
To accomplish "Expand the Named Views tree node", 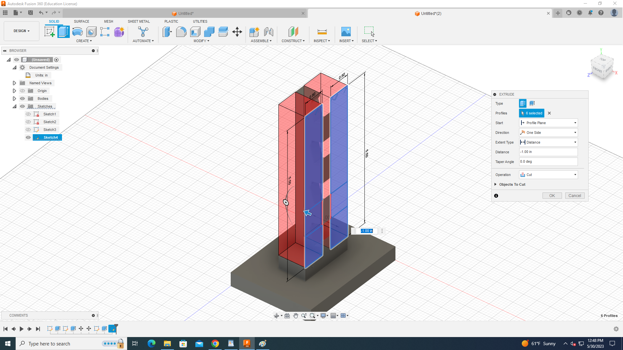I will click(x=14, y=83).
